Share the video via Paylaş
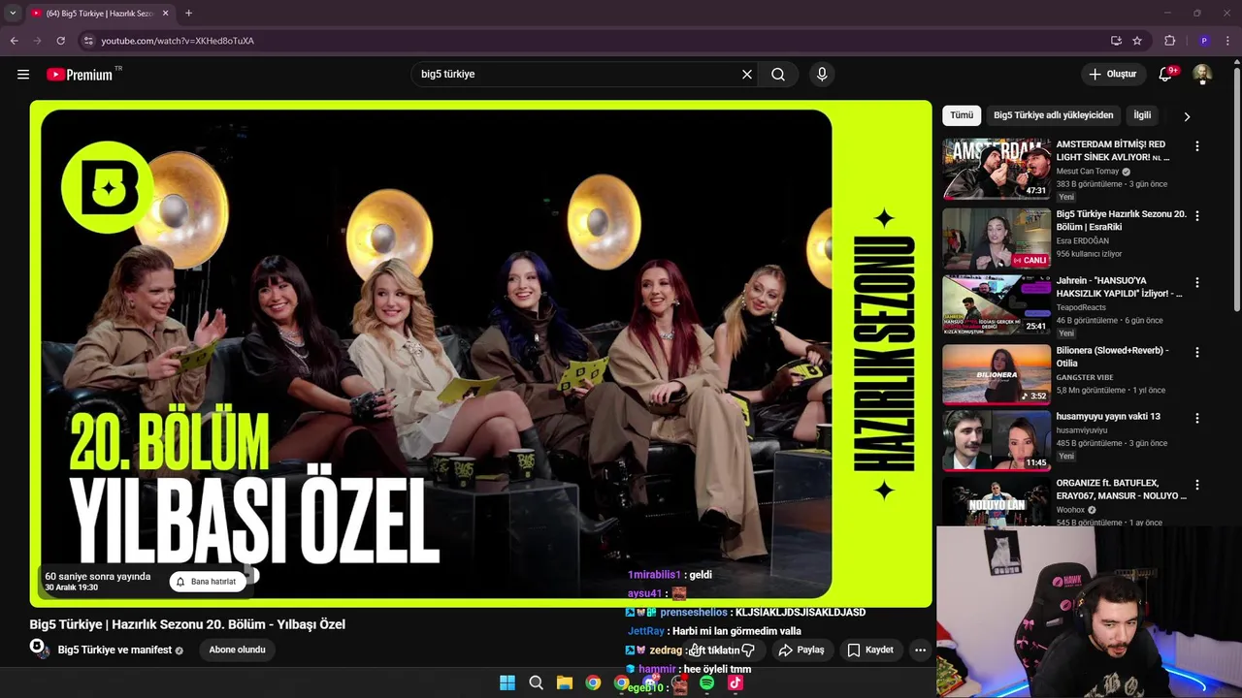 [x=801, y=650]
